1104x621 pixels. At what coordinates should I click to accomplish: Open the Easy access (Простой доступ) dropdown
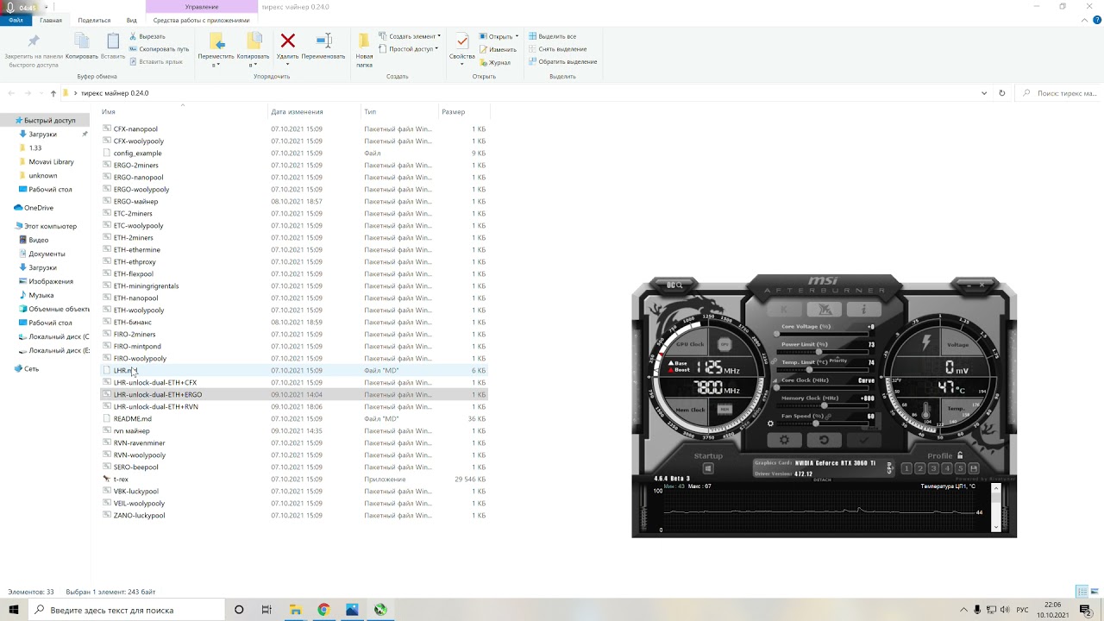coord(409,49)
